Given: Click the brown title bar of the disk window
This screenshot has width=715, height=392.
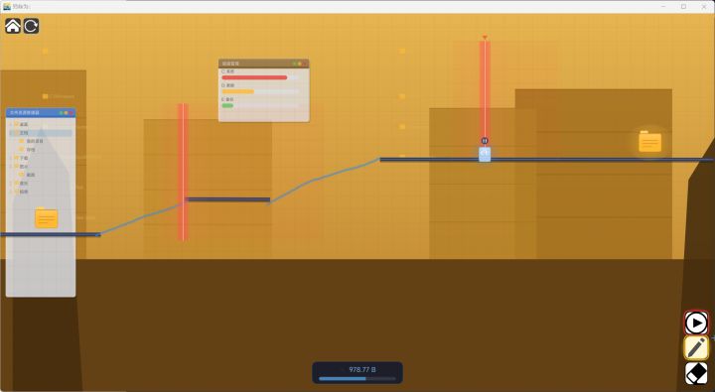Looking at the screenshot, I should tap(263, 64).
